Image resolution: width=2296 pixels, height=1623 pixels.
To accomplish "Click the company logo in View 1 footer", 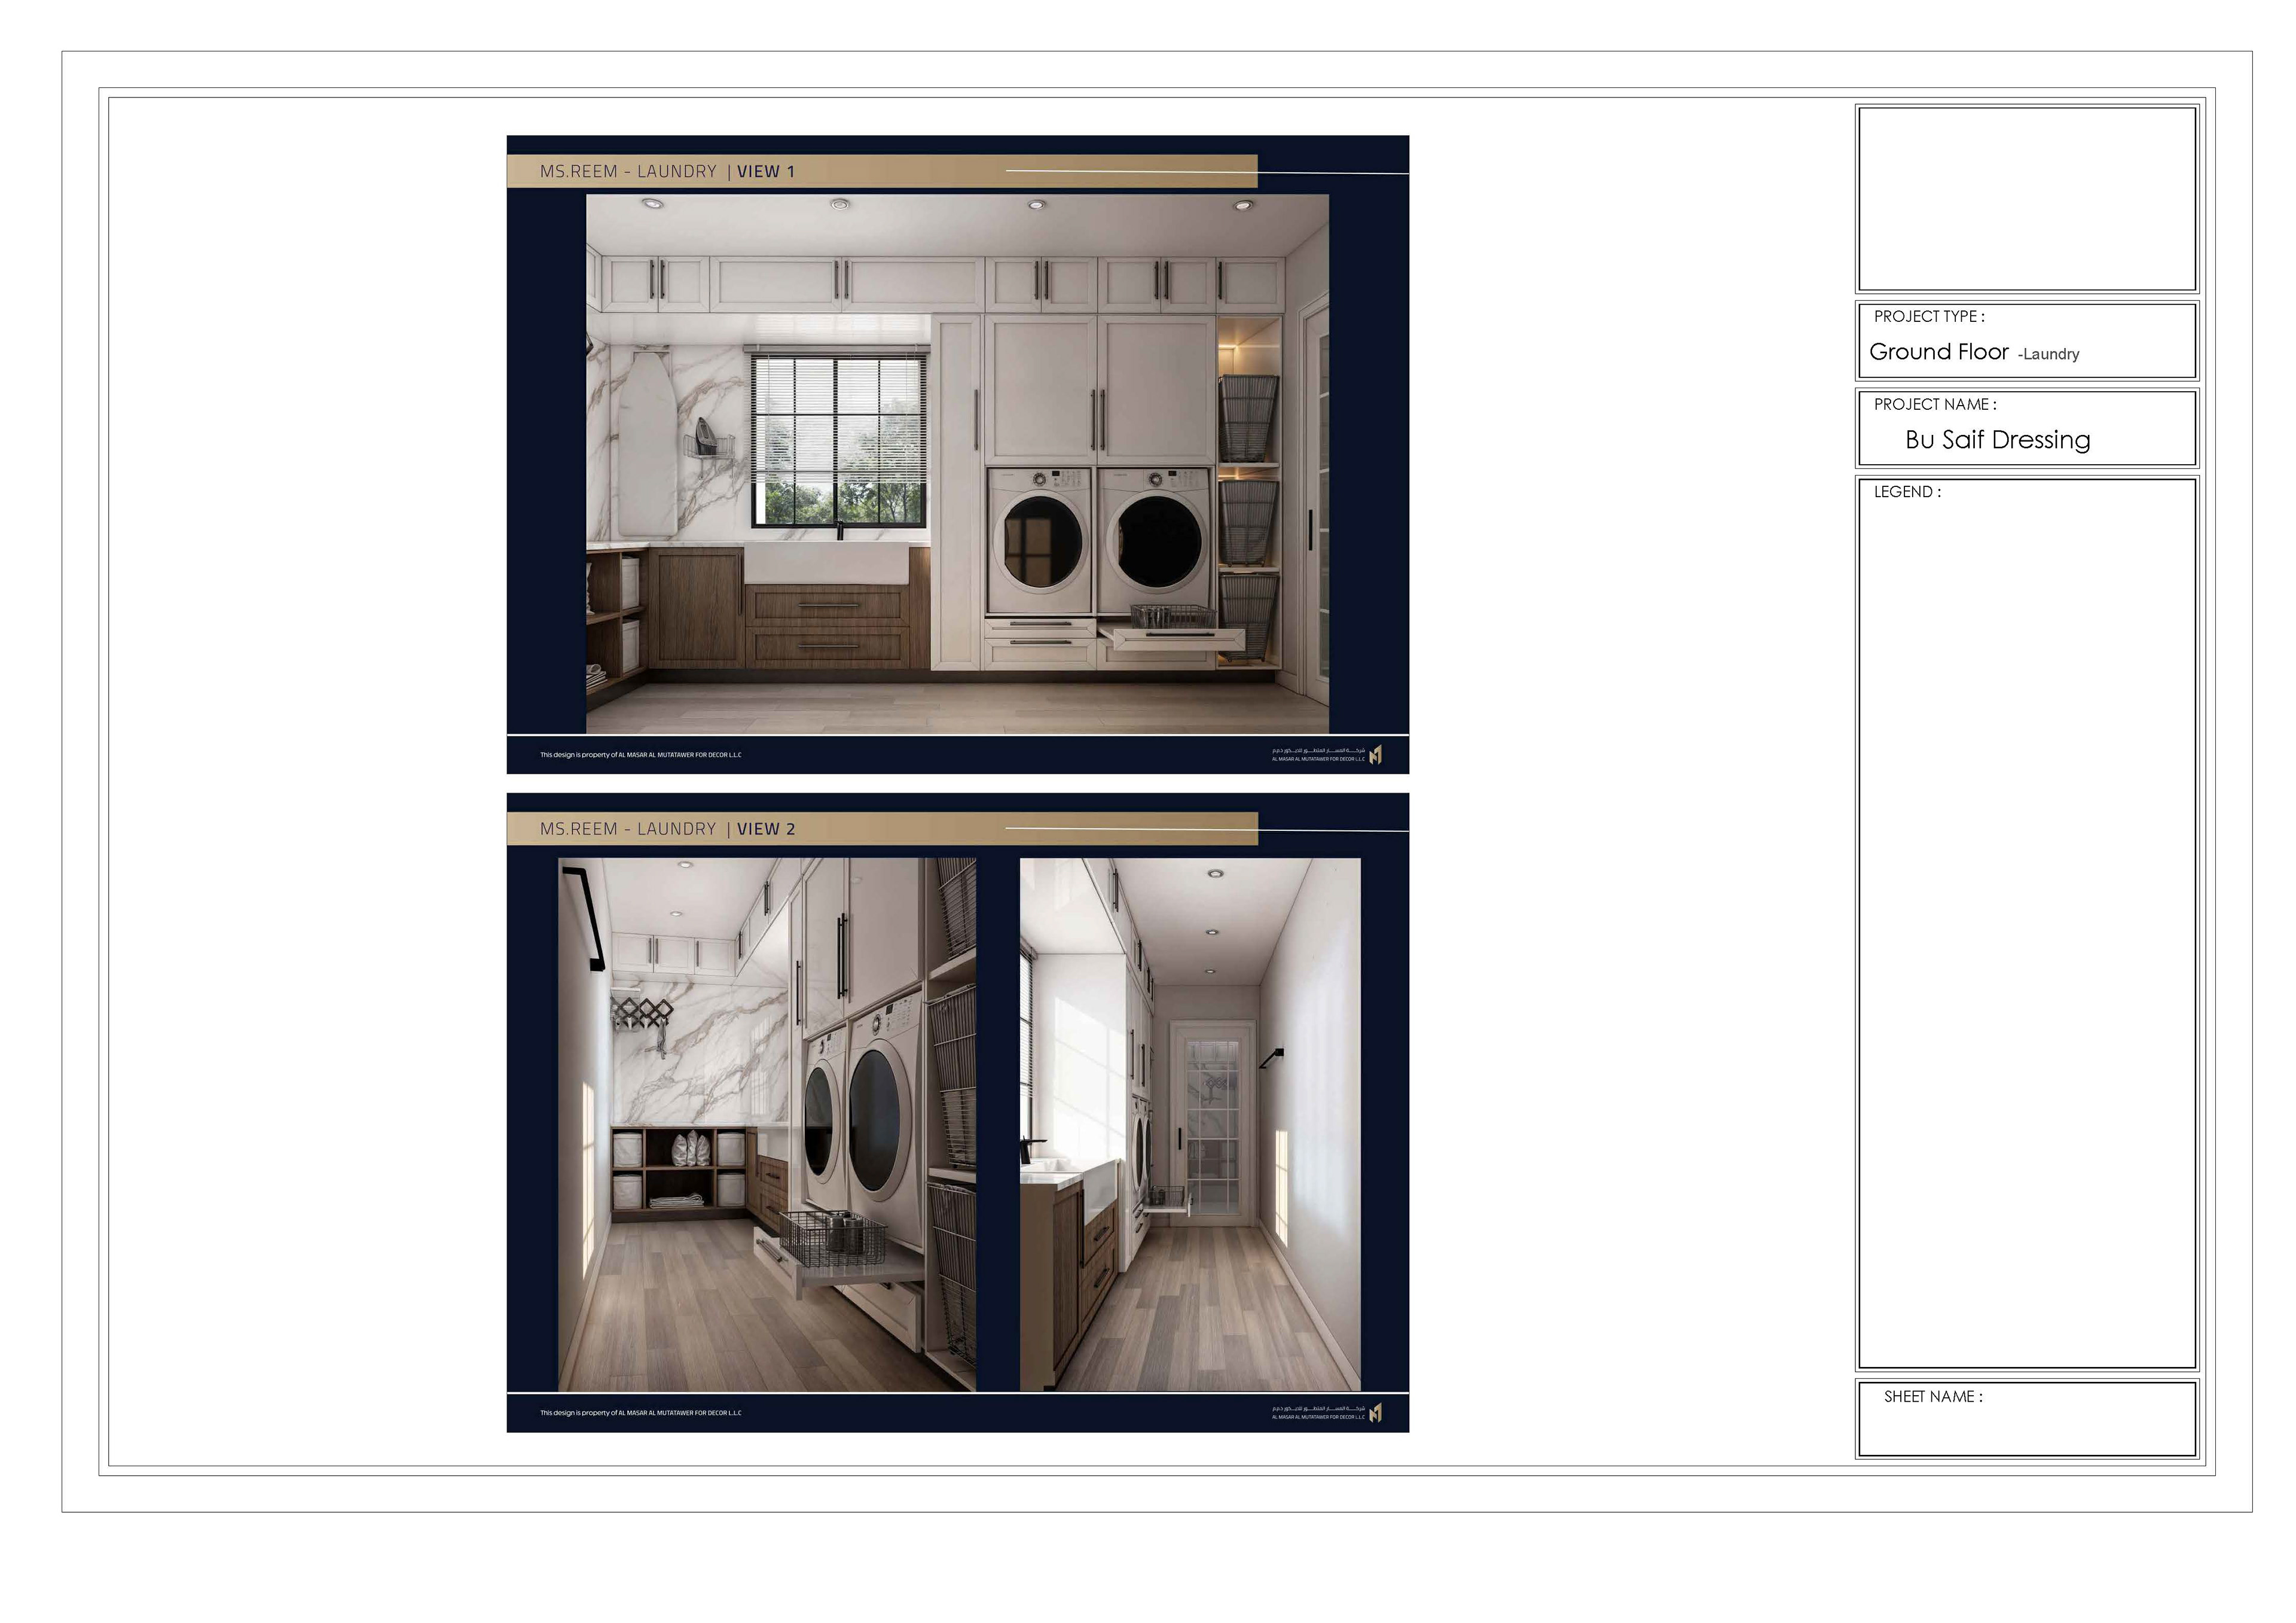I will [x=1376, y=754].
